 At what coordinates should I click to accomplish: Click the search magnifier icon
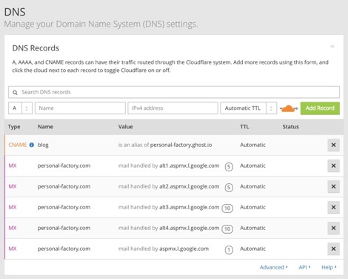point(15,93)
